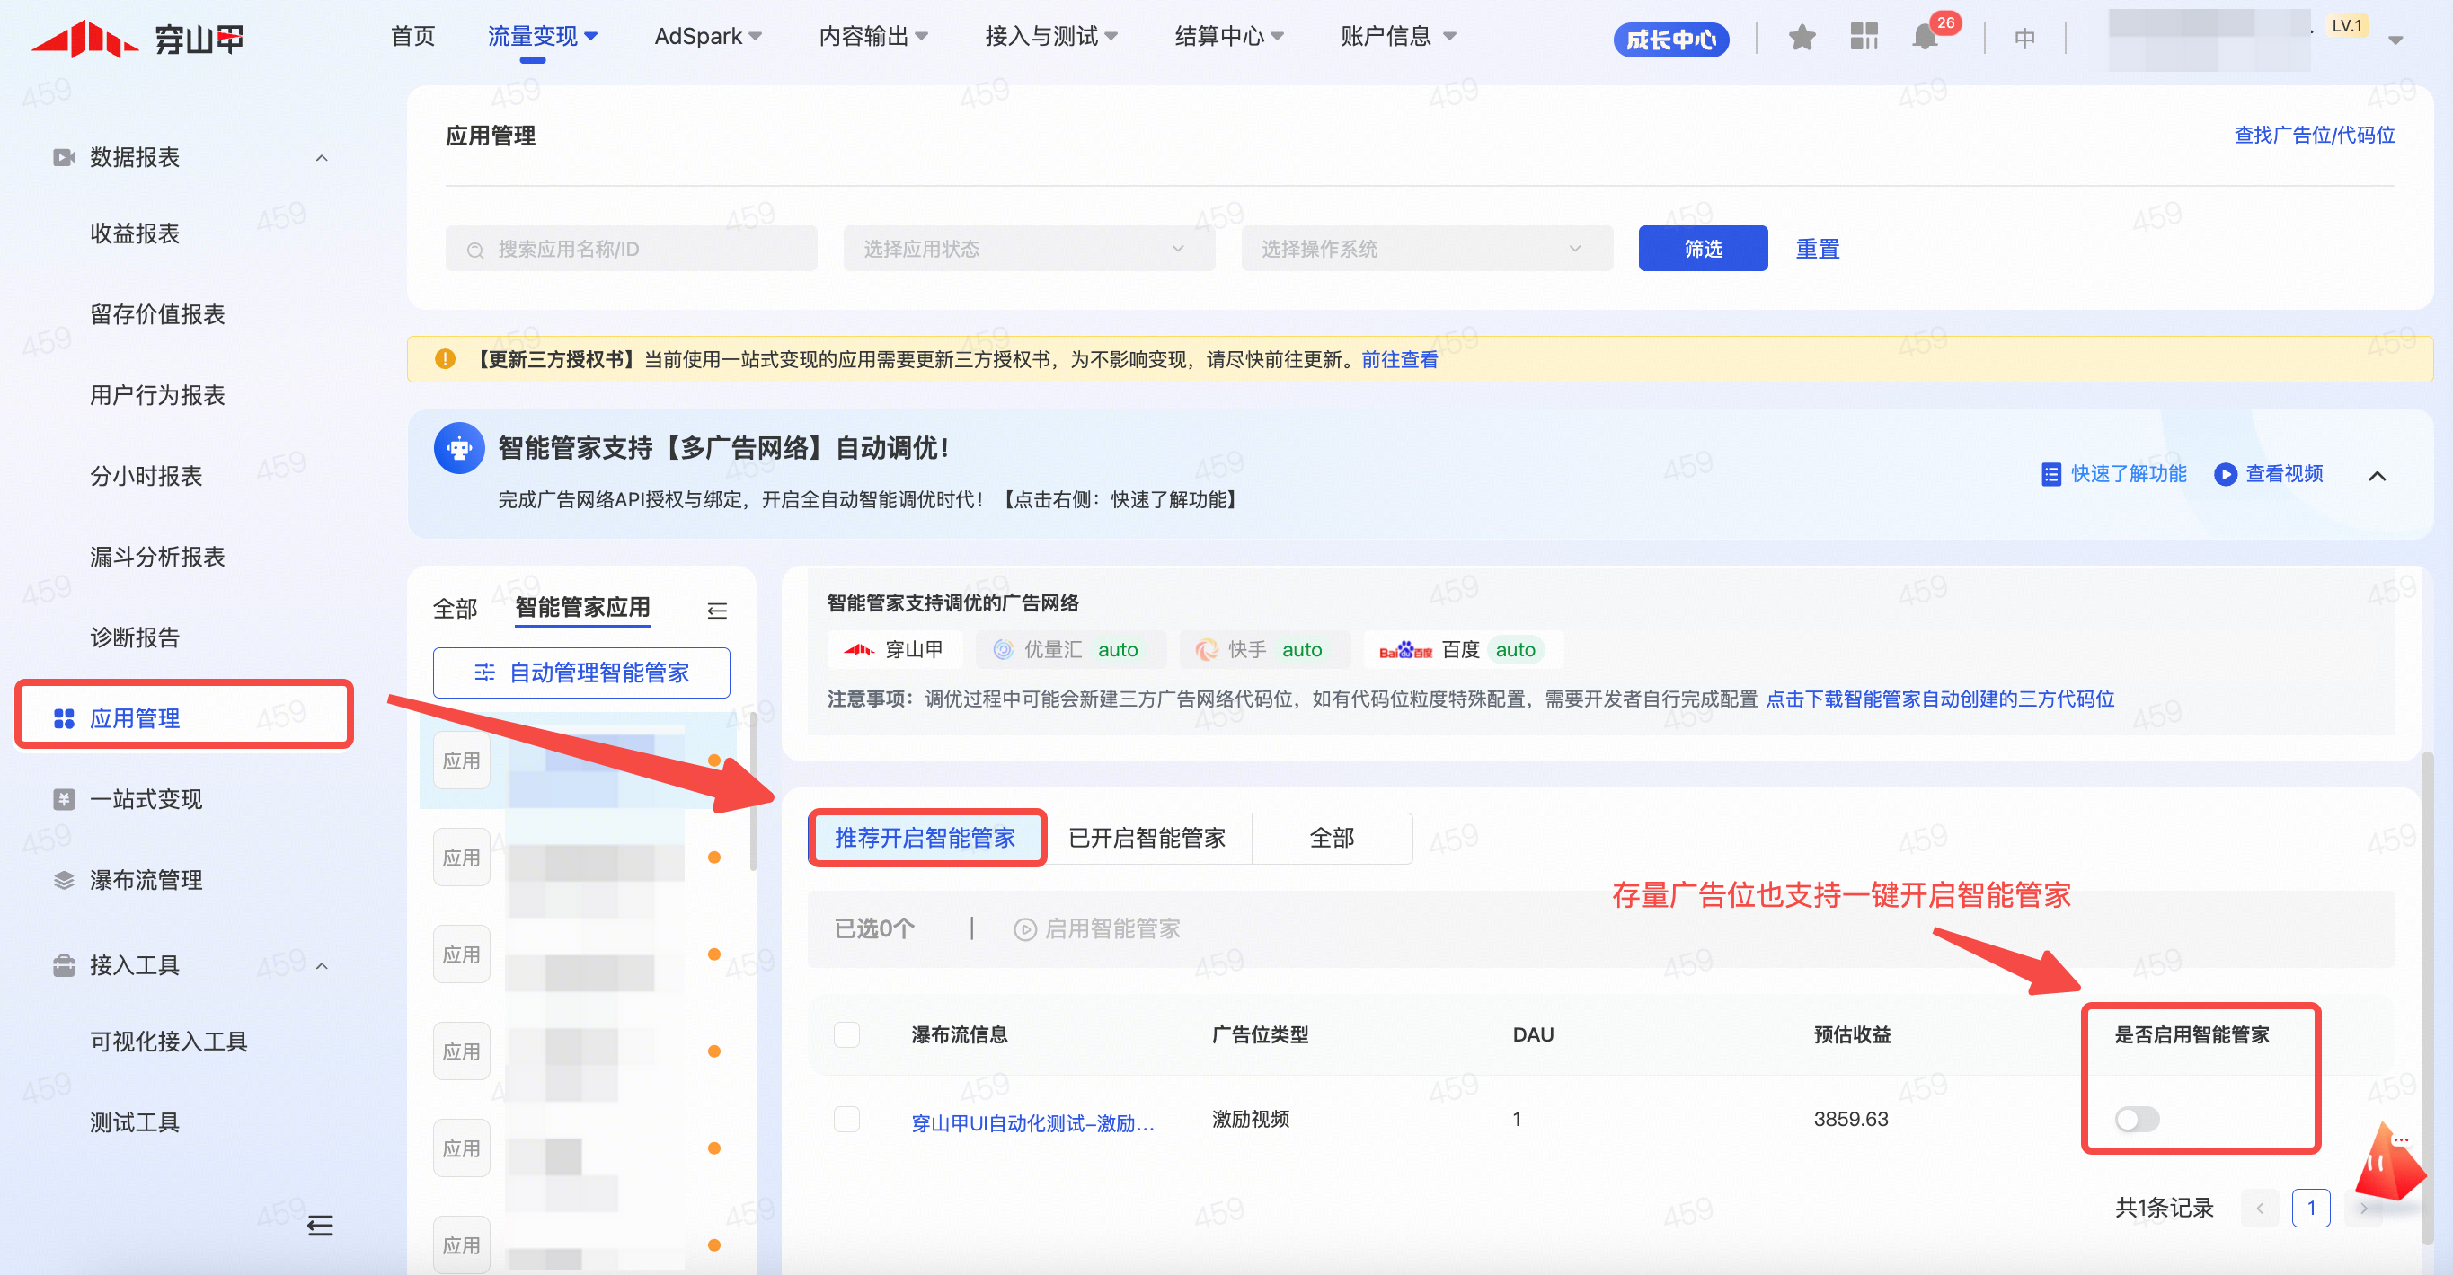This screenshot has width=2453, height=1275.
Task: Collapse the smart manager banner chevron
Action: (x=2377, y=476)
